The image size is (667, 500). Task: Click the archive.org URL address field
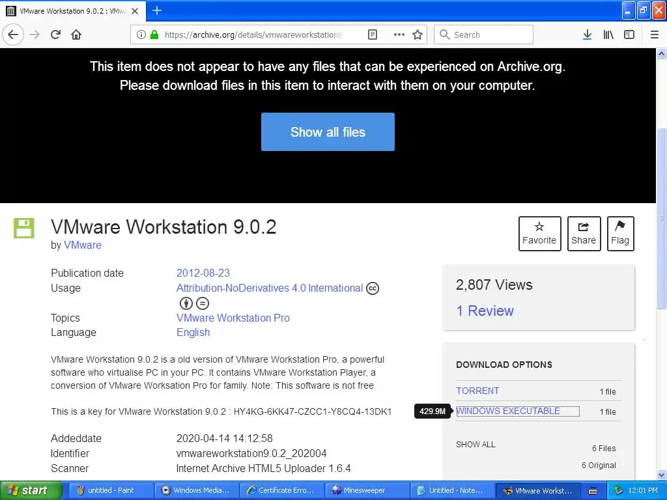click(x=253, y=35)
